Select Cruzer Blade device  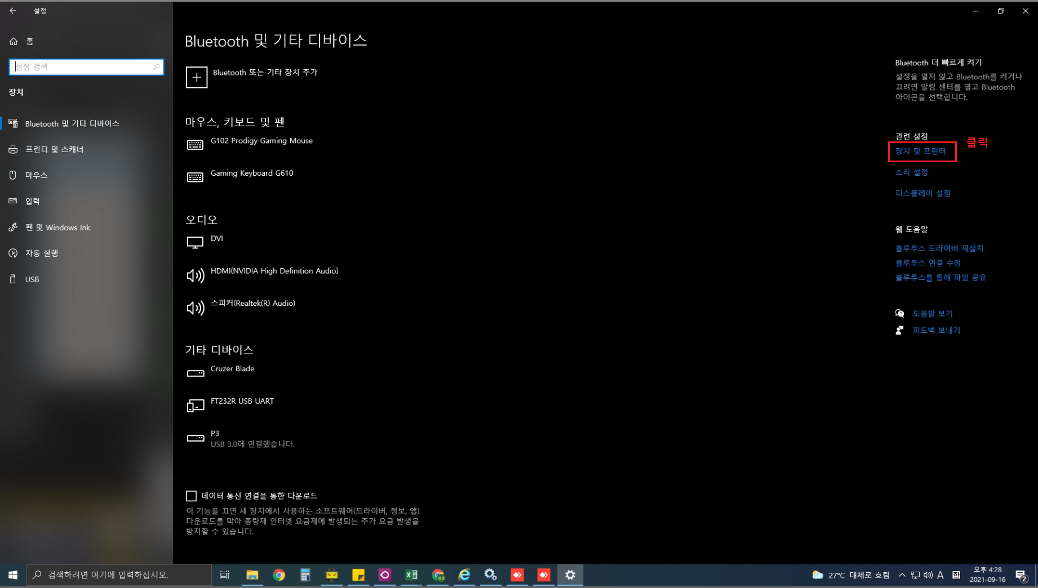click(x=232, y=368)
